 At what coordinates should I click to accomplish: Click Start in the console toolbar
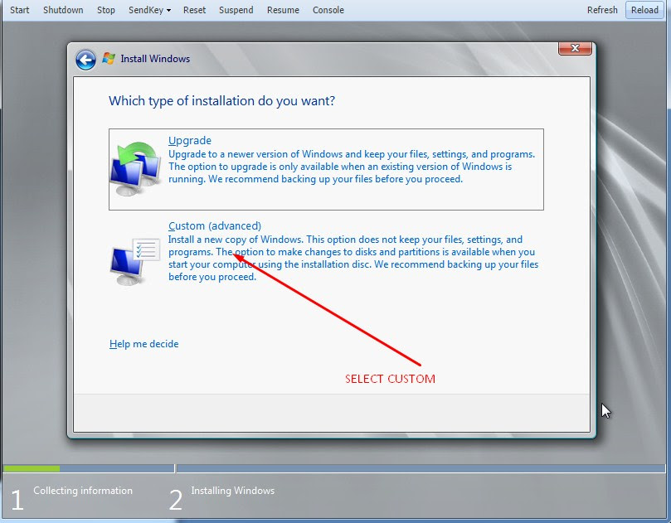coord(20,10)
